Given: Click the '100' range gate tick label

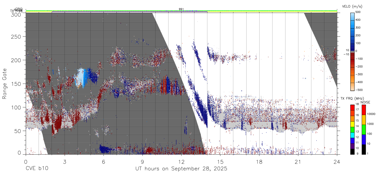Looking at the screenshot, I should click(x=17, y=107).
